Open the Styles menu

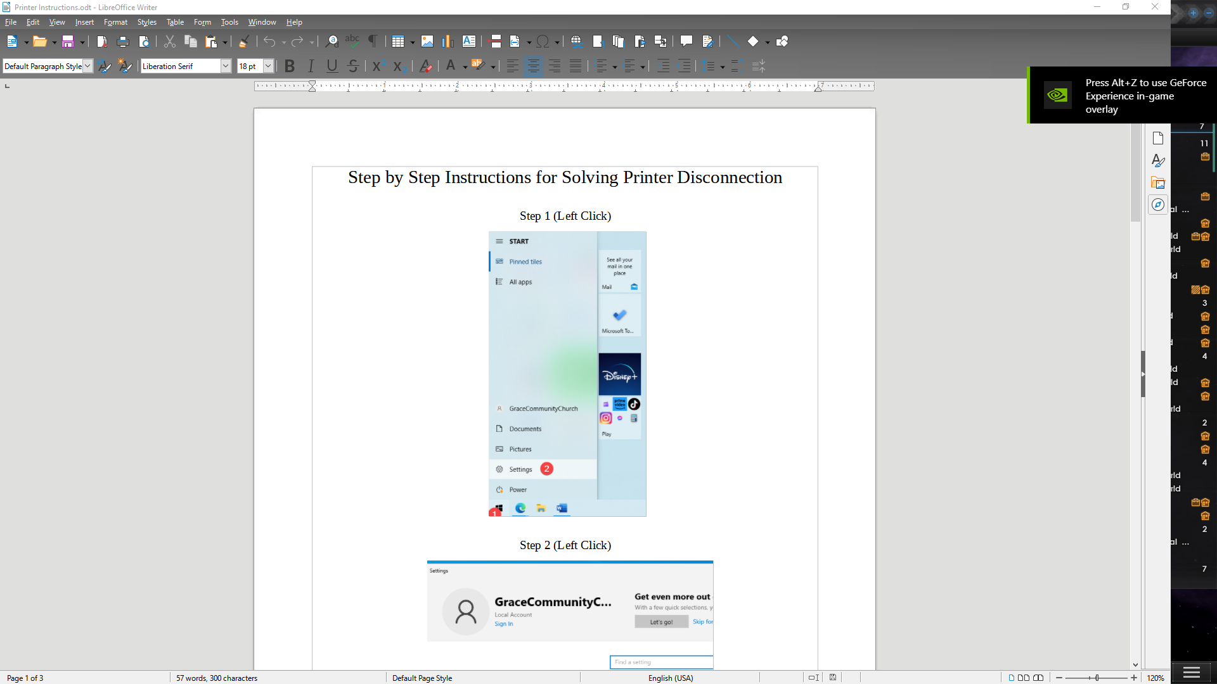point(146,22)
